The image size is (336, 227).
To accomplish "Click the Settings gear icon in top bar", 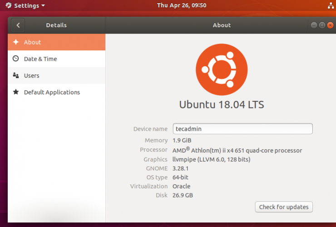I will [x=8, y=5].
